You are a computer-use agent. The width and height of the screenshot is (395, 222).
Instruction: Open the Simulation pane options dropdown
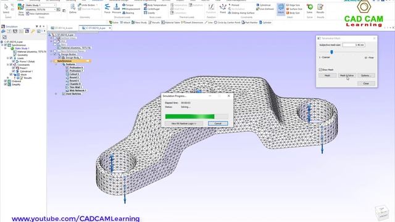pos(37,26)
